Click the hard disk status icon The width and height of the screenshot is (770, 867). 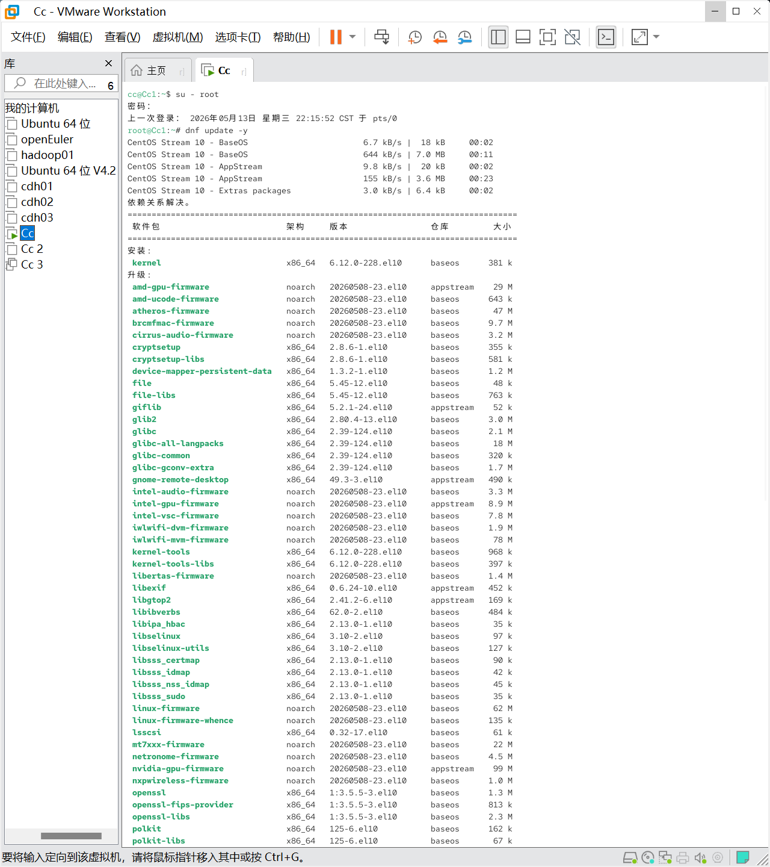(630, 857)
